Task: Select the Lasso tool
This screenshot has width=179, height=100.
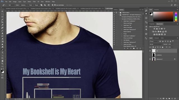Action: (2, 17)
